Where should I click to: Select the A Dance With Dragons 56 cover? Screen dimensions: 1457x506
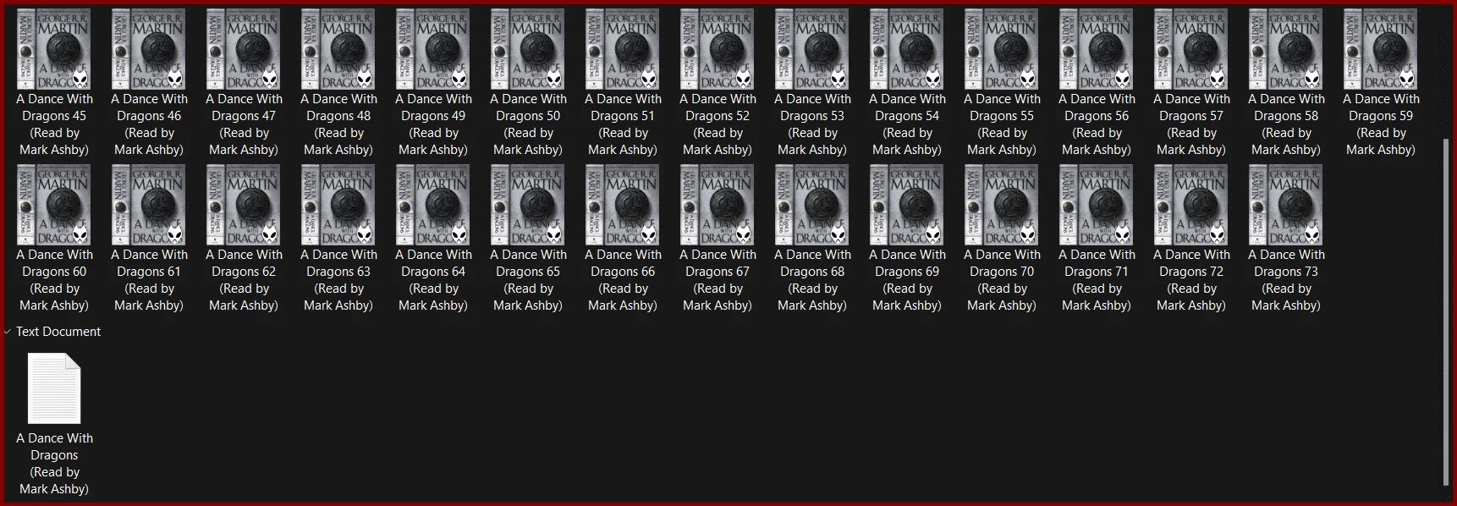click(1097, 50)
